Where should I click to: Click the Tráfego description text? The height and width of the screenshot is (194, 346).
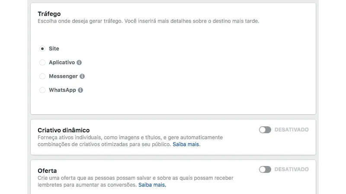tap(148, 21)
